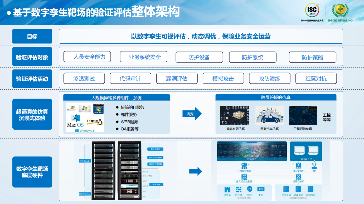Click the 渗透测试 box

click(84, 78)
